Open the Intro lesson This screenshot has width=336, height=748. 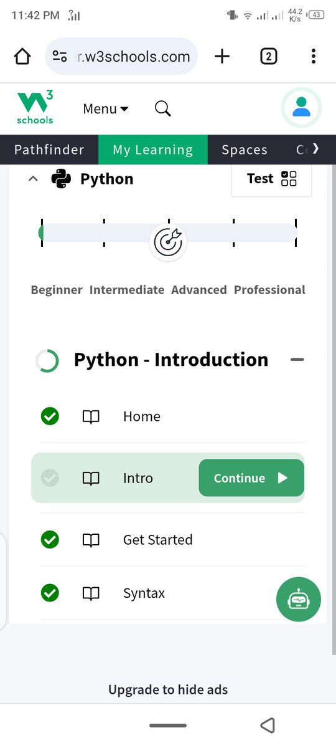coord(138,478)
